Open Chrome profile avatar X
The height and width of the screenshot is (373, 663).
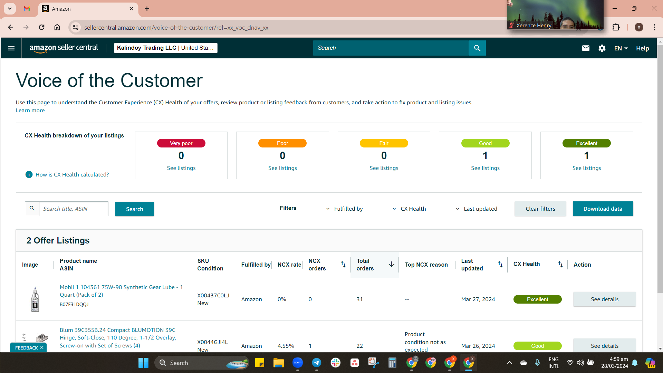coord(639,27)
